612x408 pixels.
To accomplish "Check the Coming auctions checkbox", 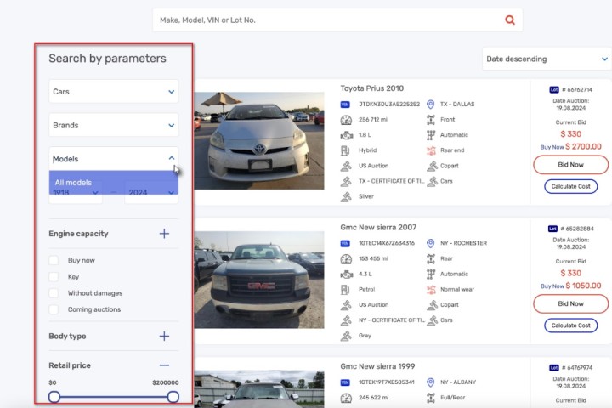I will 54,309.
